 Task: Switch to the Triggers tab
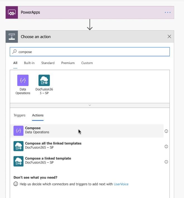[20, 115]
